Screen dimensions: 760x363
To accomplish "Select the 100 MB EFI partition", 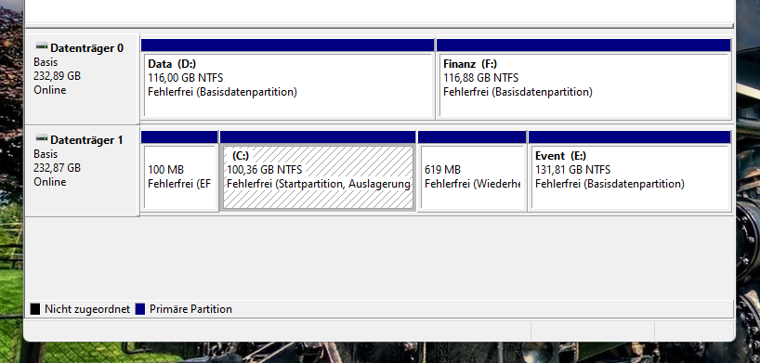I will (179, 177).
